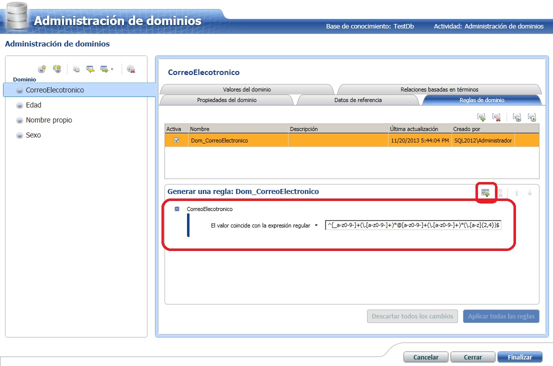553x366 pixels.
Task: Delete the selected domain rule
Action: (496, 116)
